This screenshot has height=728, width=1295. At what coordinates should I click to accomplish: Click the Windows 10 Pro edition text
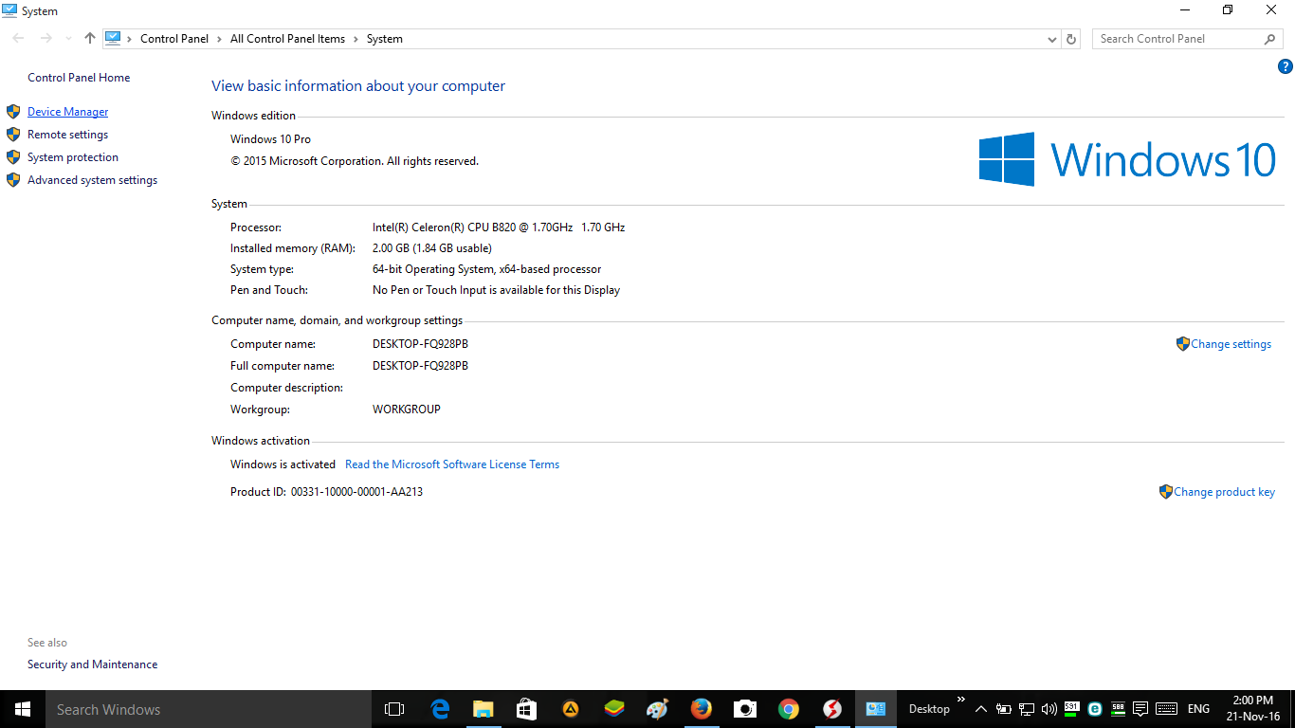click(x=270, y=139)
